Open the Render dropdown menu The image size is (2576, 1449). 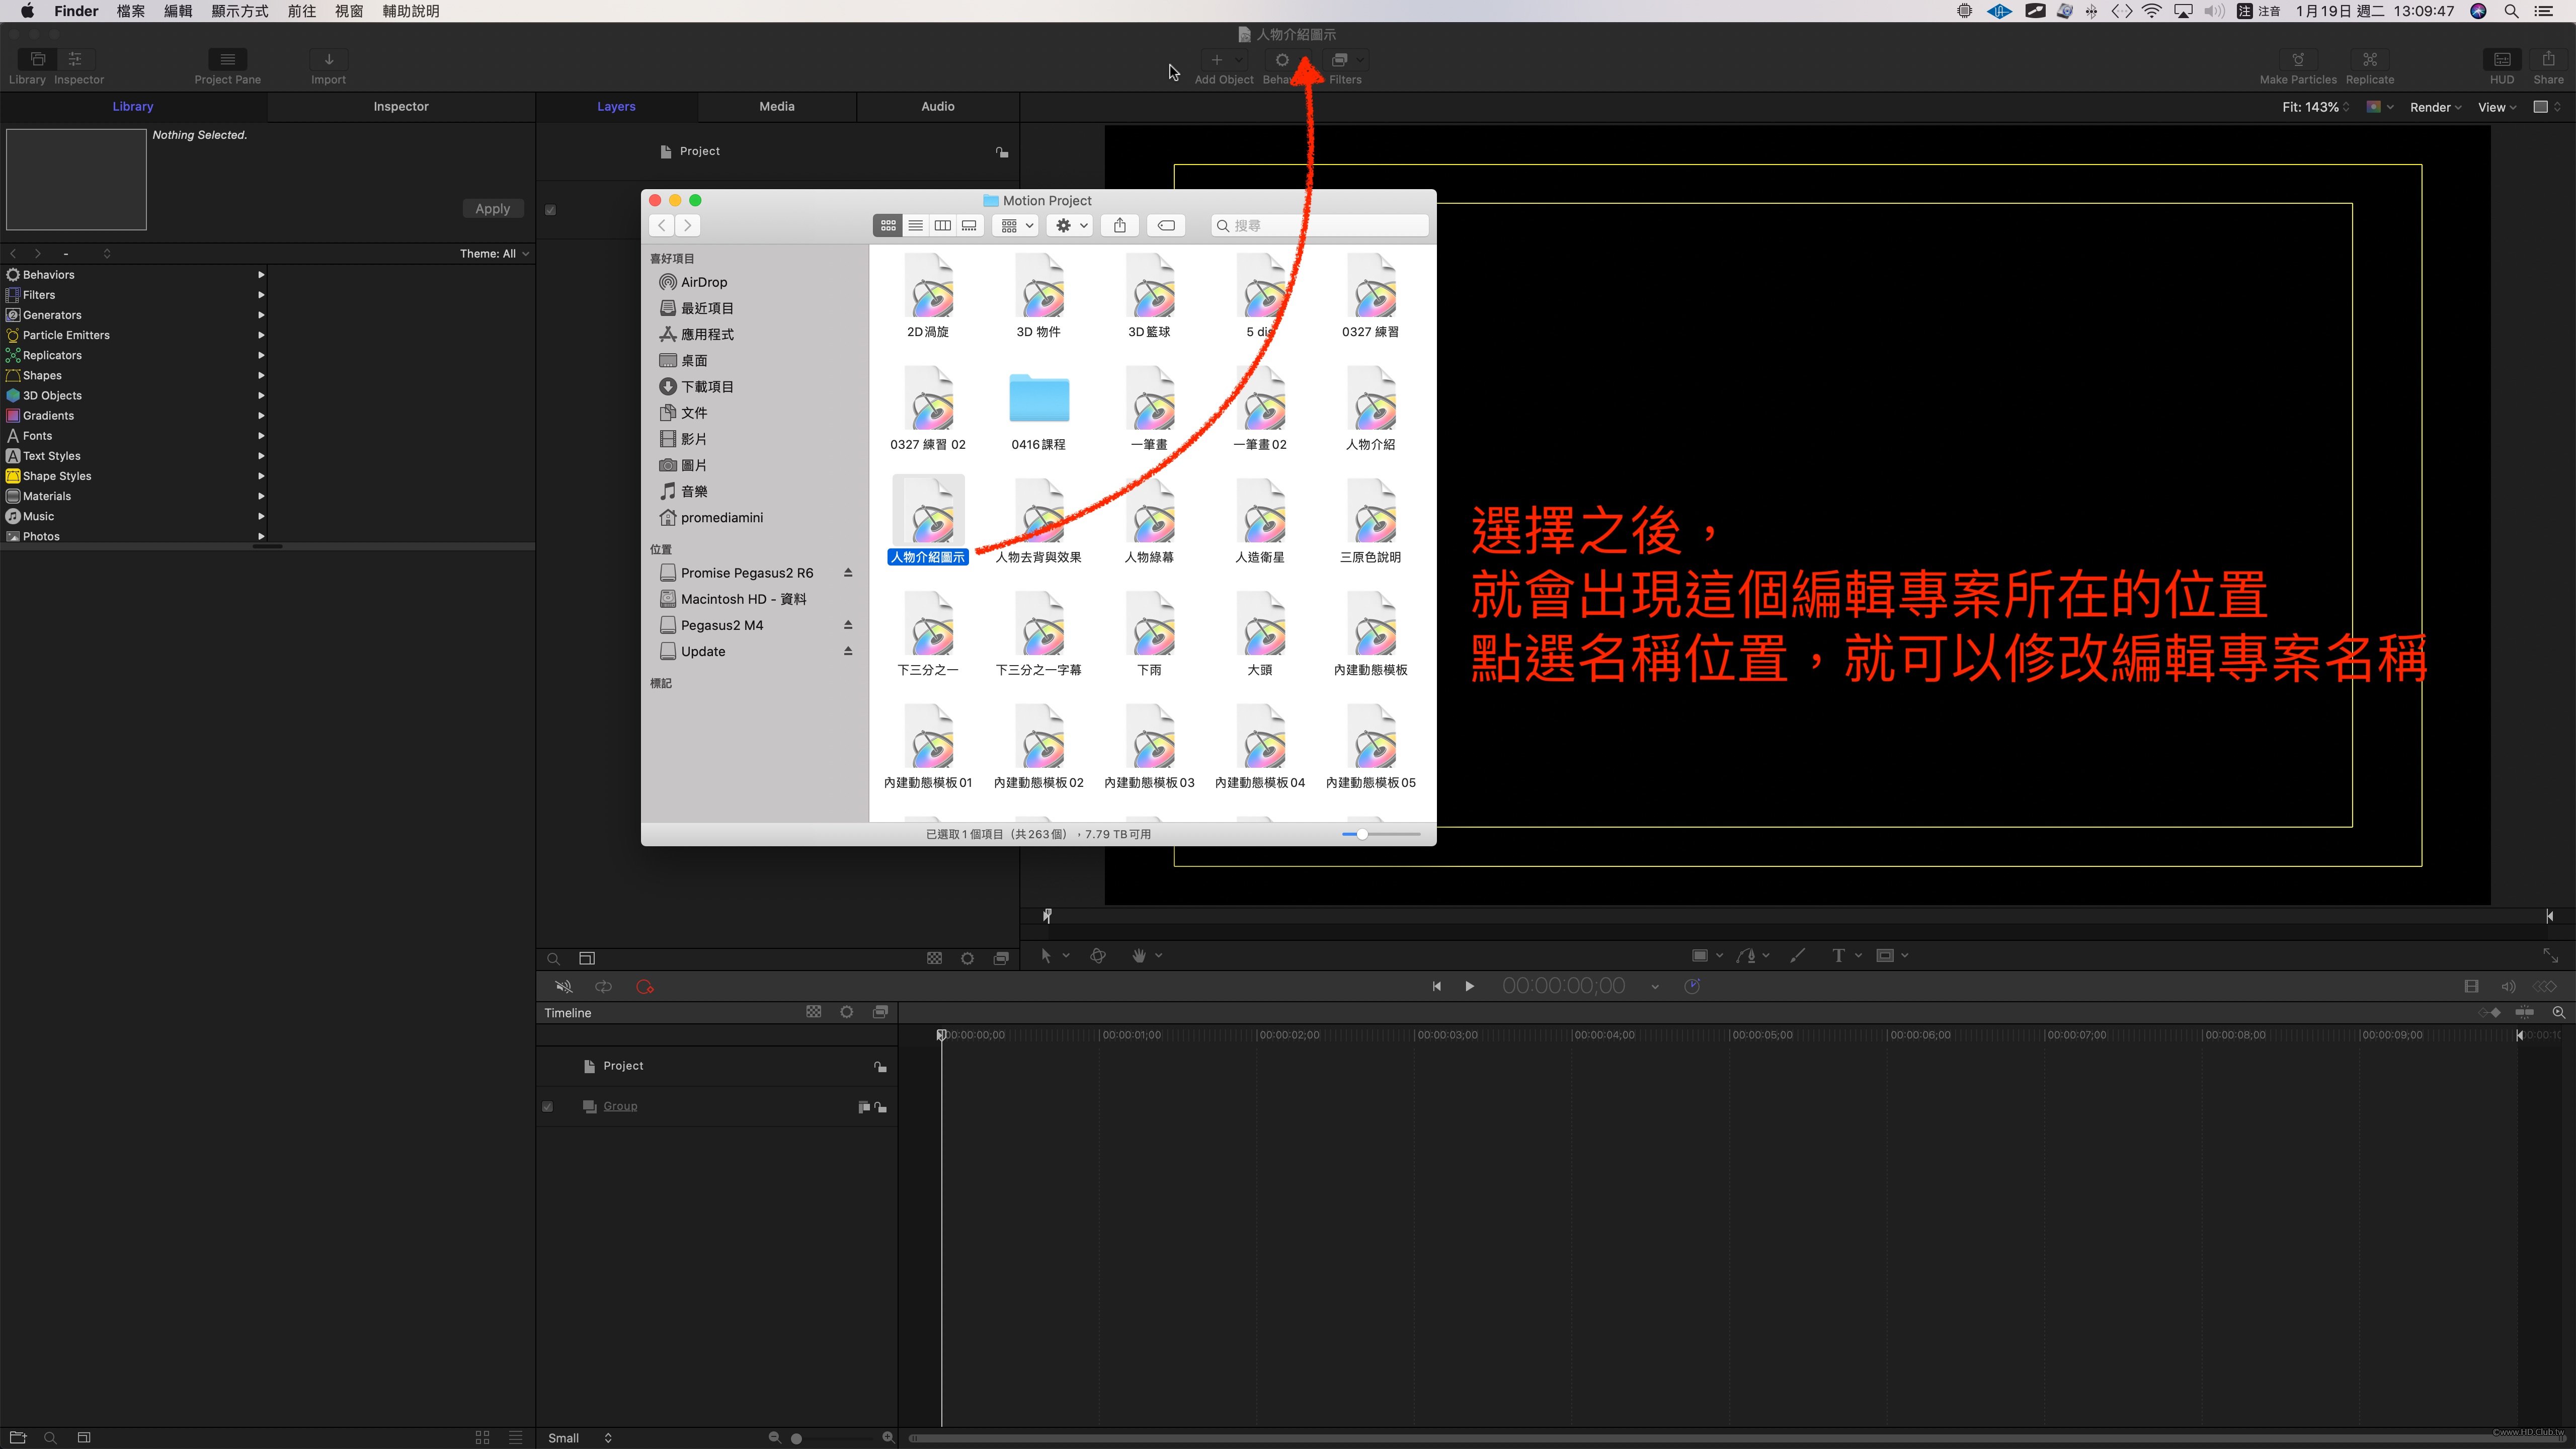click(x=2434, y=107)
